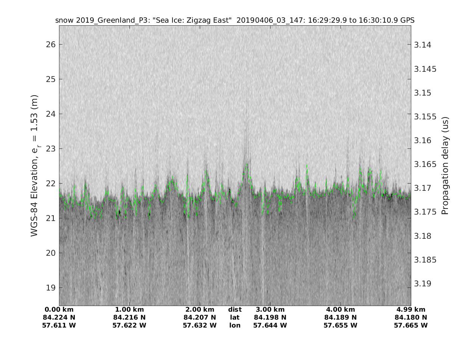Click the tallest green surface peak

[x=247, y=165]
